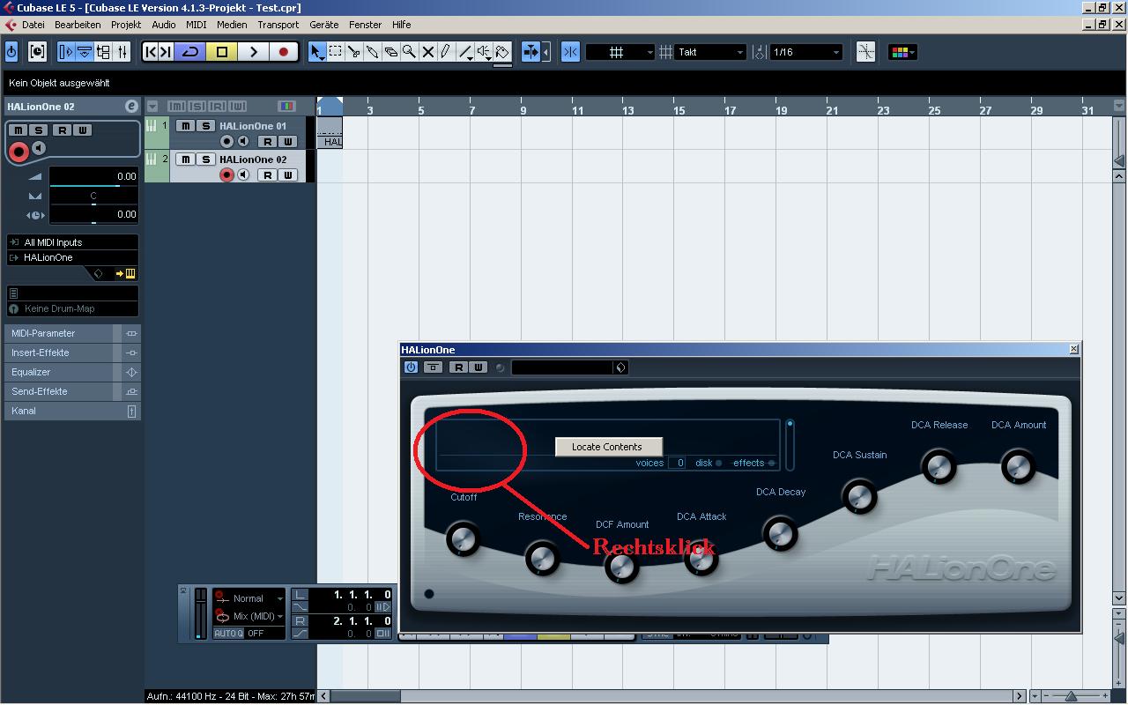Select the Color paint bucket tool

click(x=502, y=52)
